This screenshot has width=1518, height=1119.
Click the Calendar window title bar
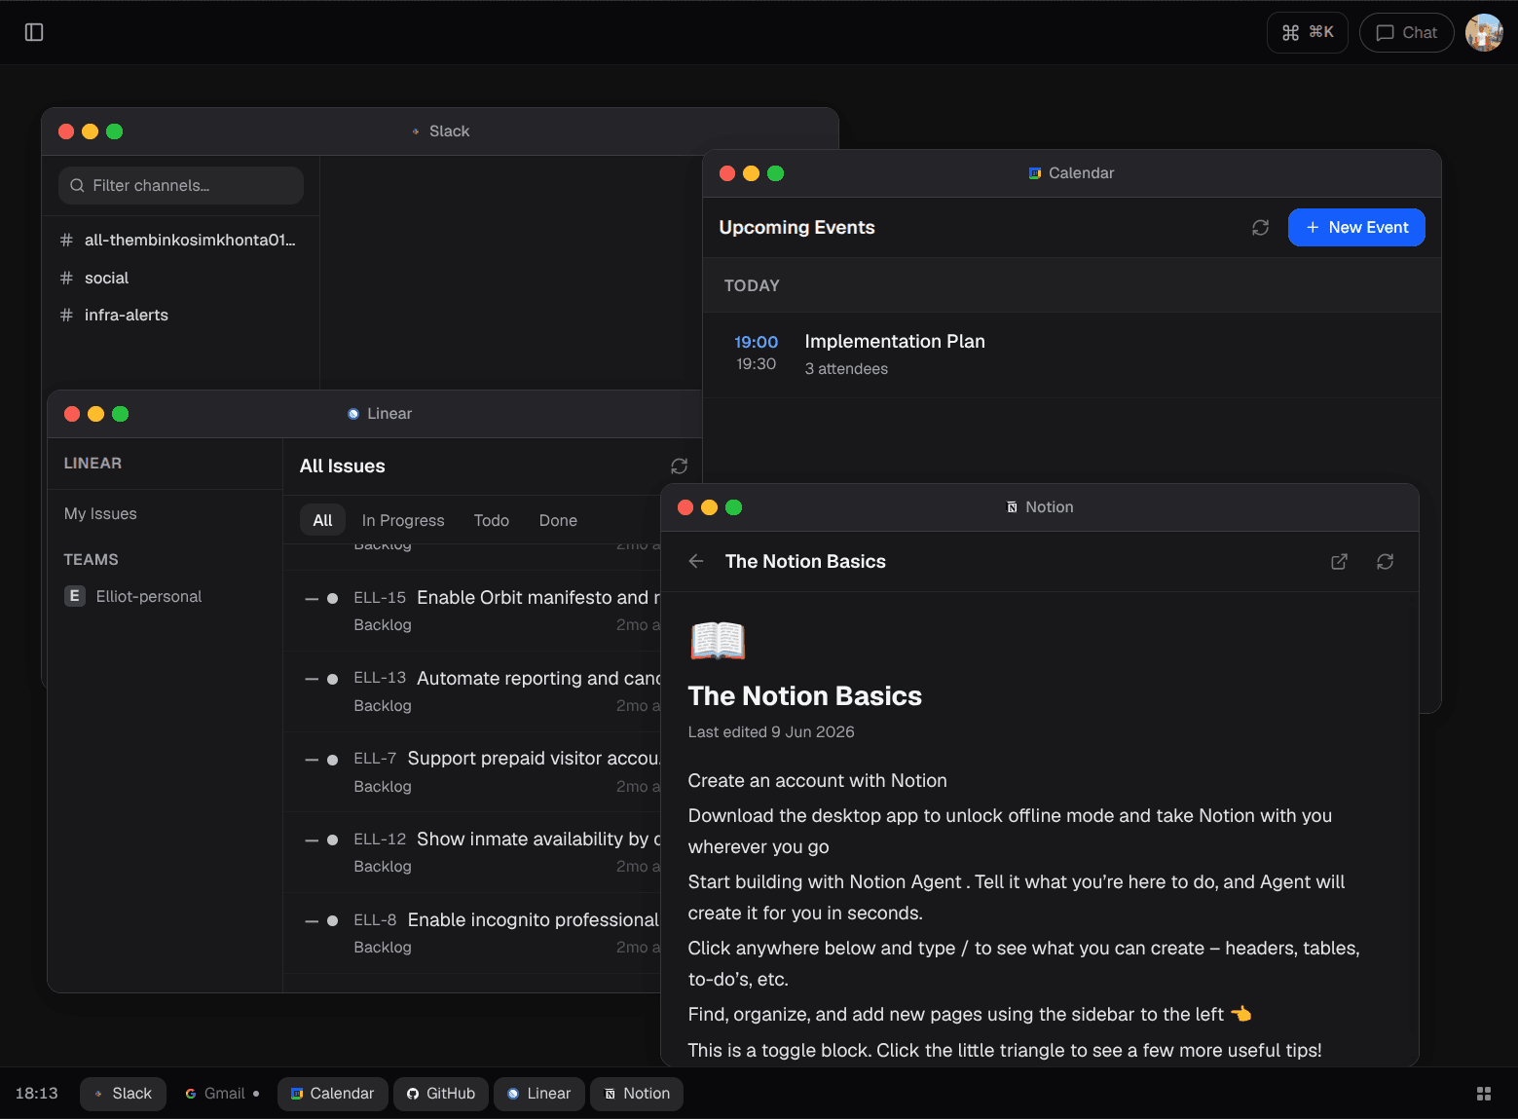pos(1071,173)
